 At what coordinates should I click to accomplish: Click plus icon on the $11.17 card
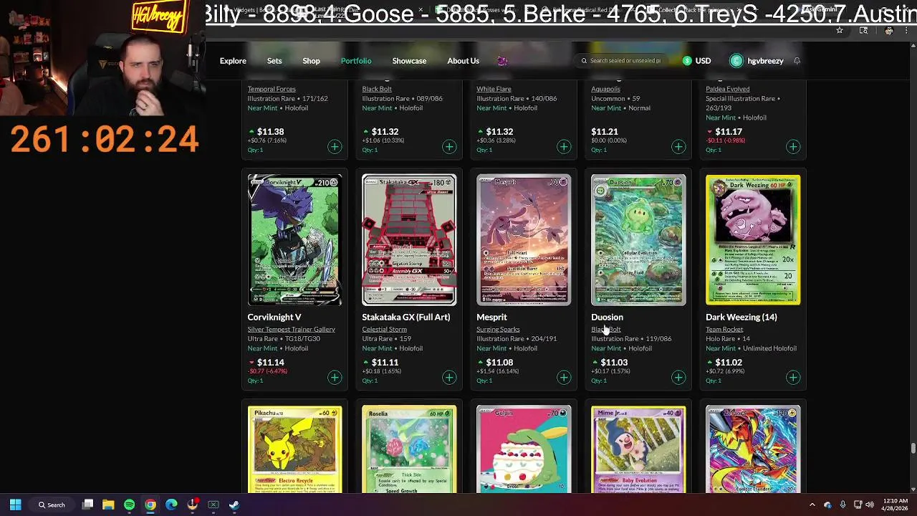[793, 146]
